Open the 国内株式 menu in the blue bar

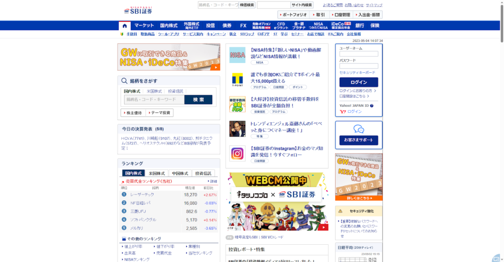(x=169, y=26)
